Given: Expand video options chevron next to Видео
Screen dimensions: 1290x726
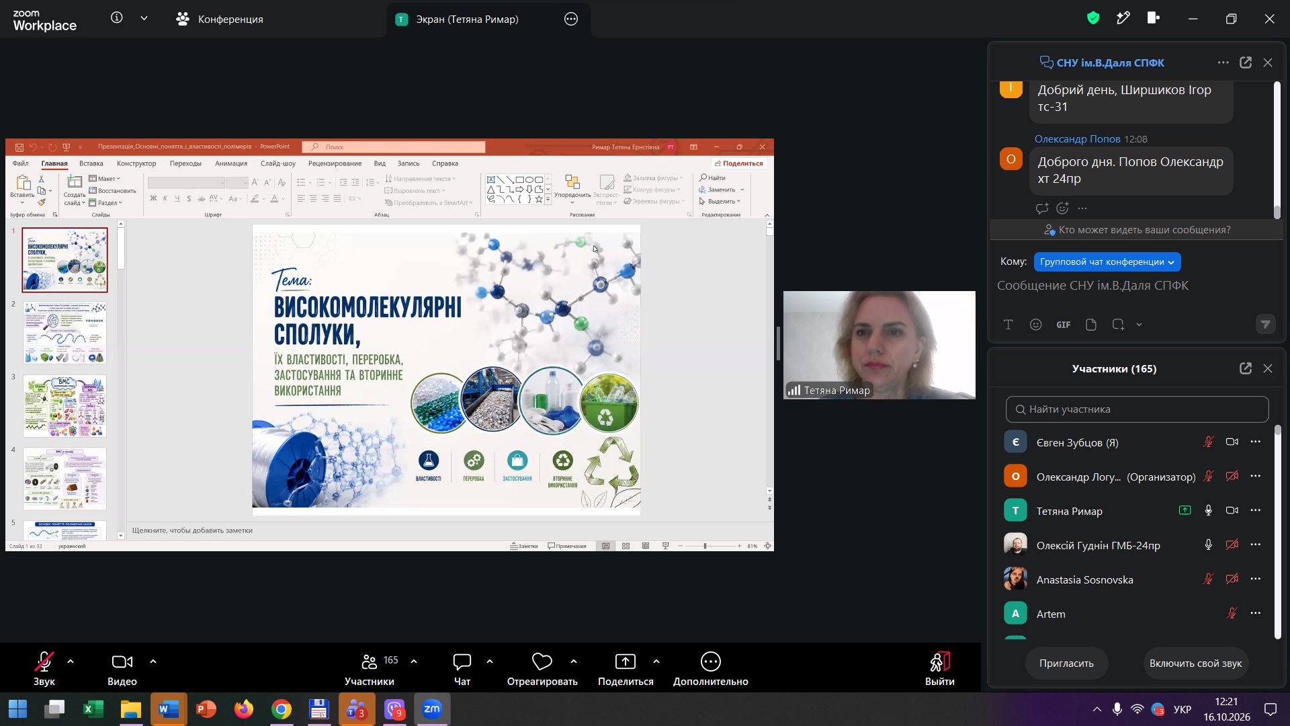Looking at the screenshot, I should pyautogui.click(x=153, y=661).
